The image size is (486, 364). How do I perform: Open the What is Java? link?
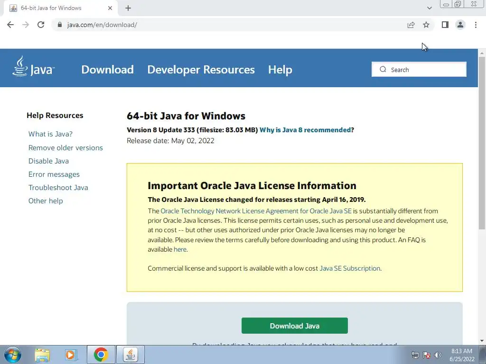(50, 134)
